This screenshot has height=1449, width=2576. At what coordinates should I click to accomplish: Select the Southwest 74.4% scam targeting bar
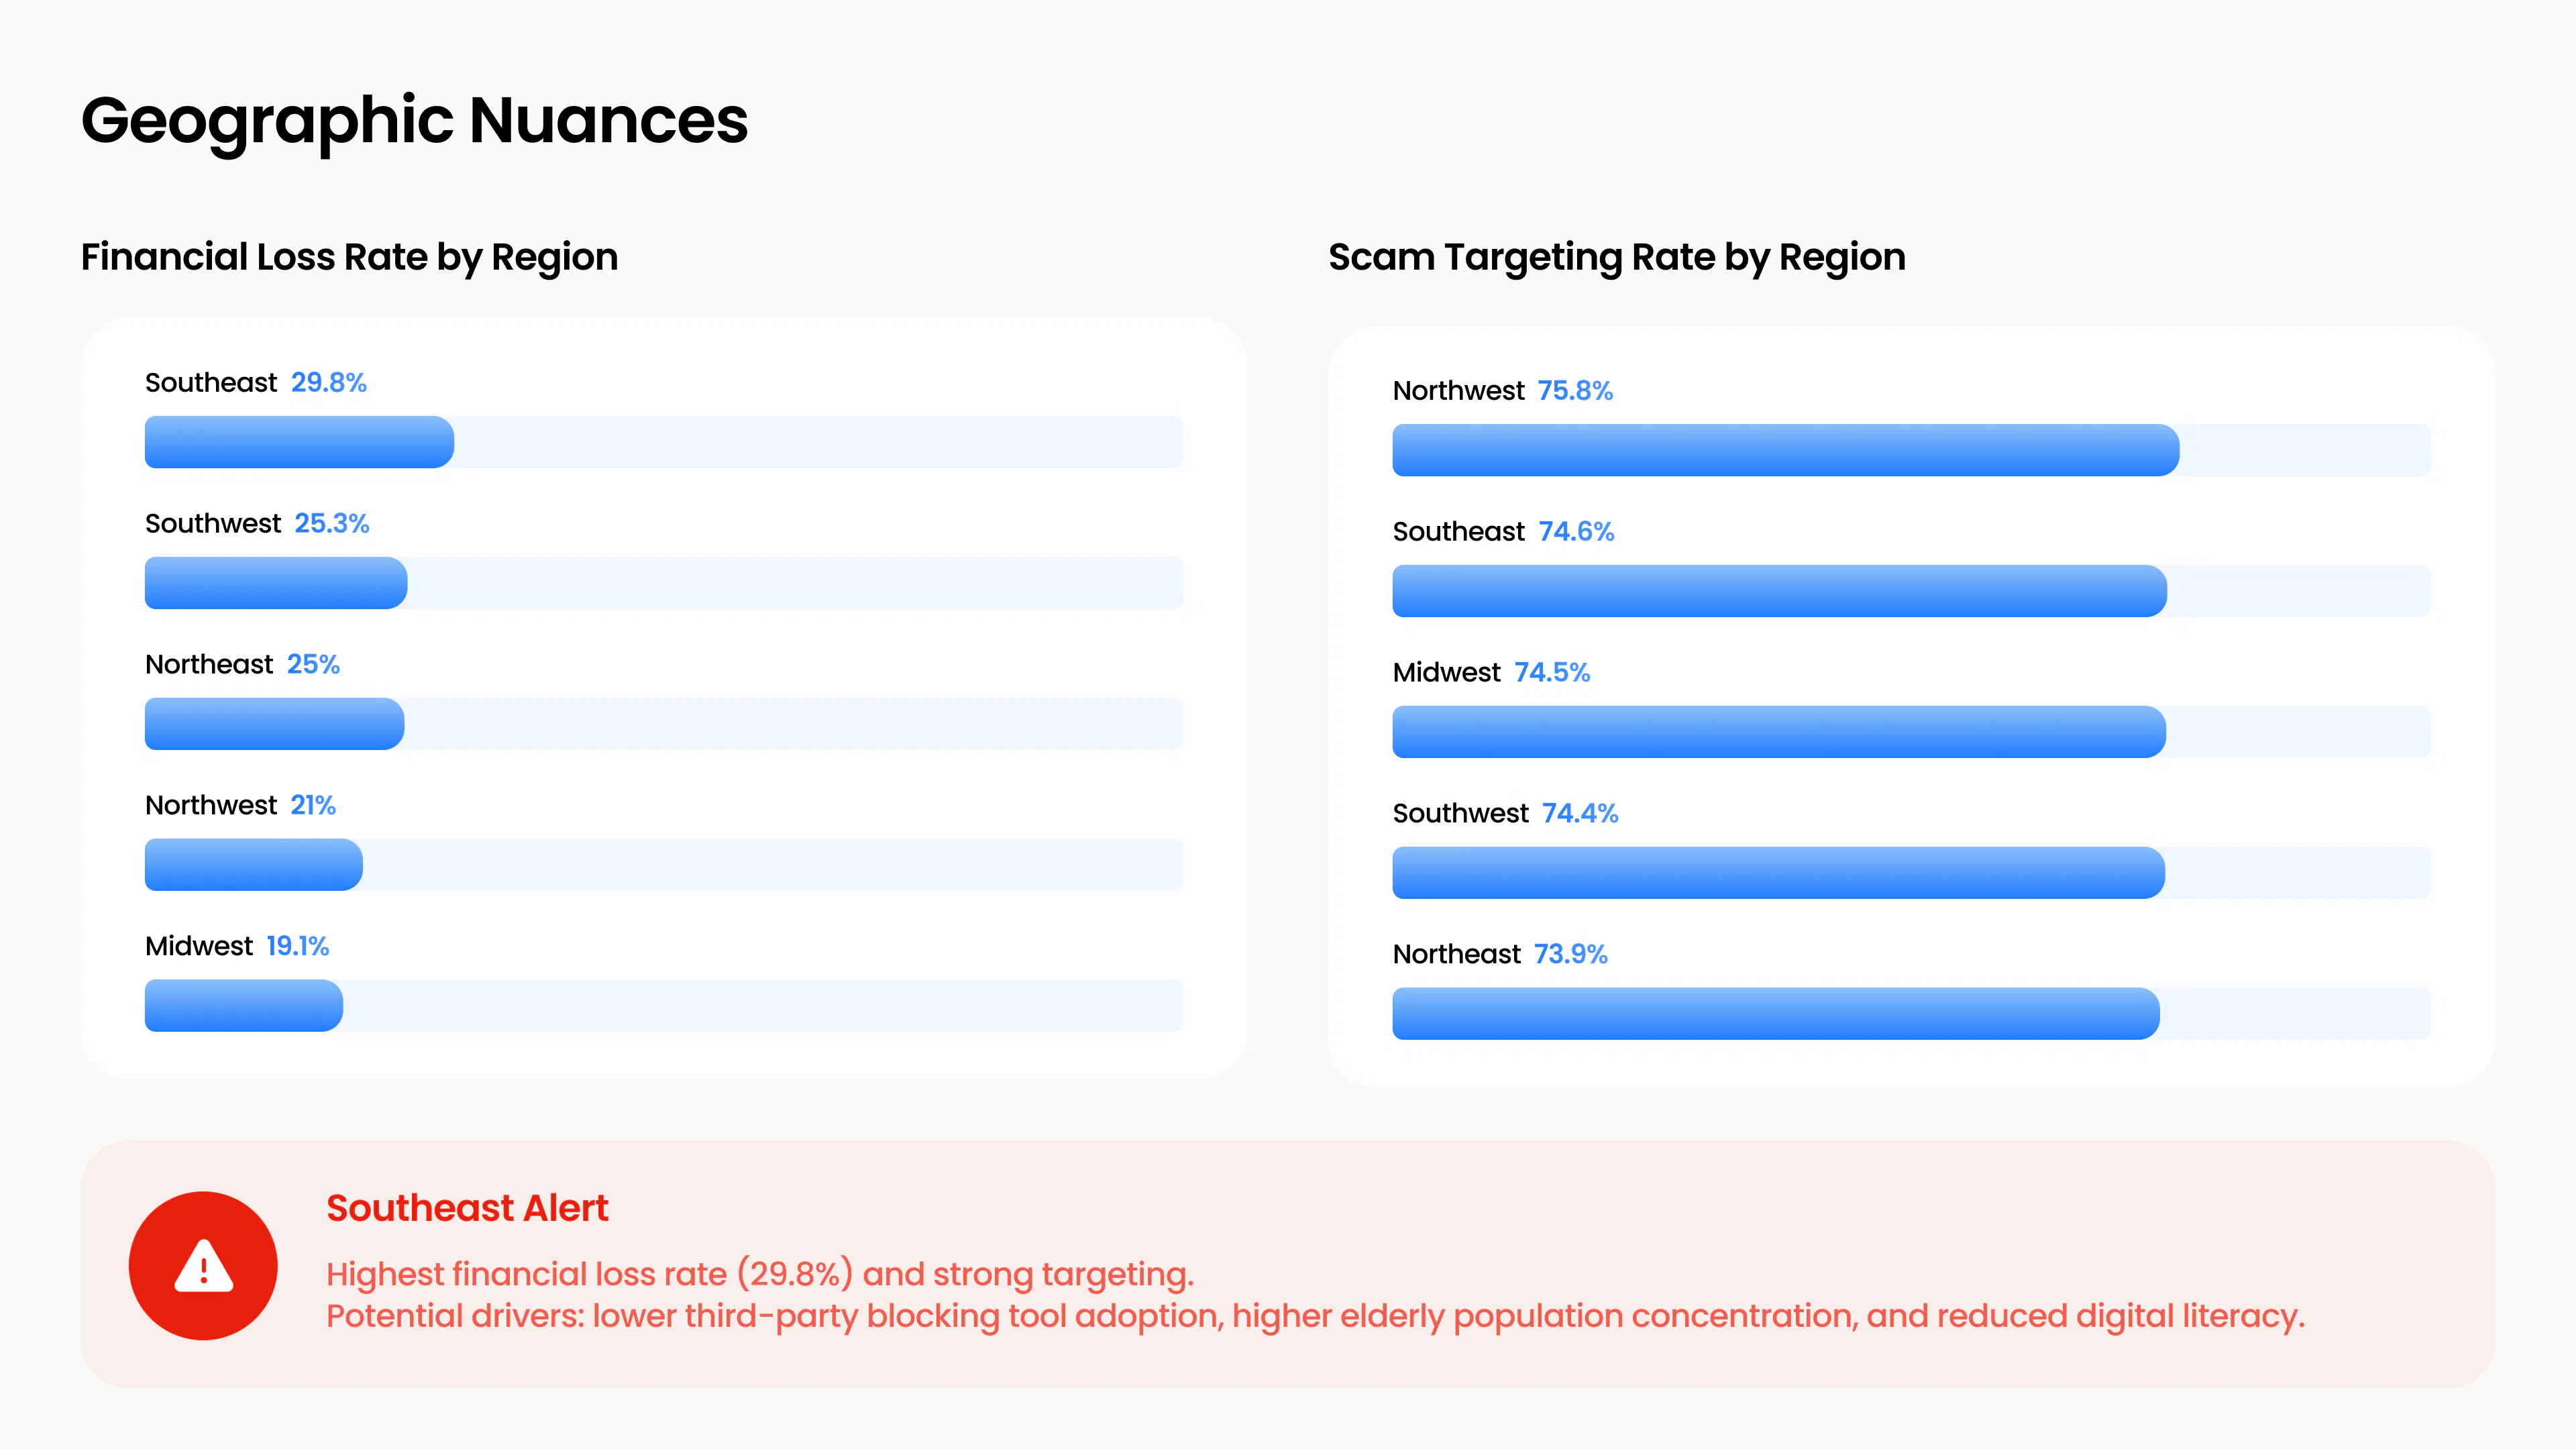point(1778,873)
